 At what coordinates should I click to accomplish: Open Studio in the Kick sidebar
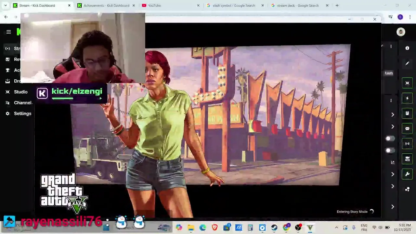17,92
